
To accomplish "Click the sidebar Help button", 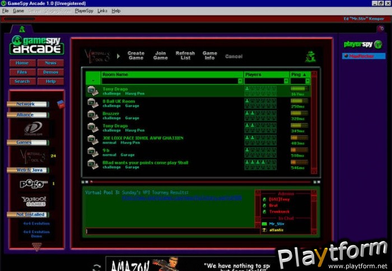I will point(50,82).
